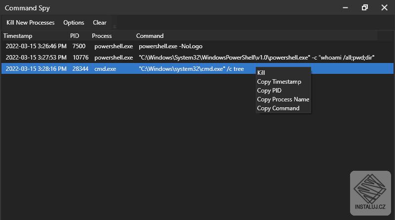This screenshot has height=220, width=395.
Task: Click Copy Command in the context menu
Action: 278,108
